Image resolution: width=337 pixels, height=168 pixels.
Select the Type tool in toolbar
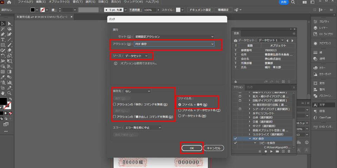[x=3, y=40]
